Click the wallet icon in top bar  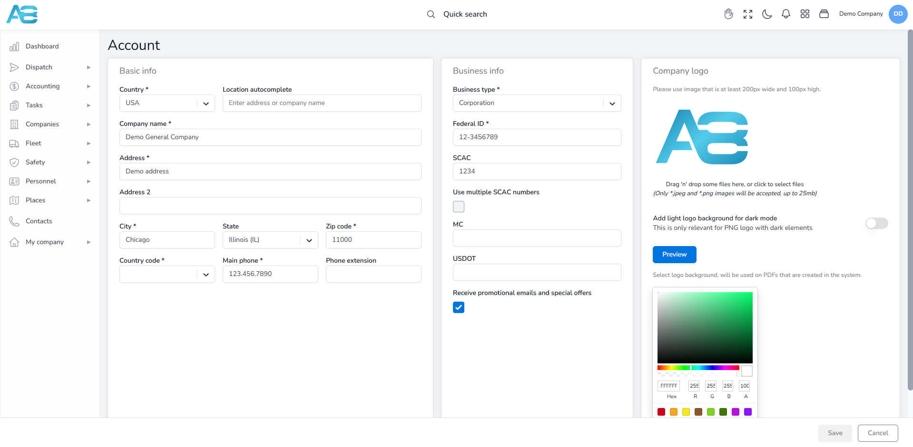[x=824, y=14]
